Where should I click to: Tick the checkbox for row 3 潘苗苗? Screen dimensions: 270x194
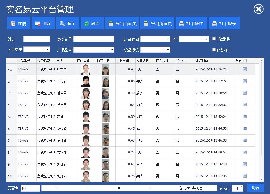[245, 93]
